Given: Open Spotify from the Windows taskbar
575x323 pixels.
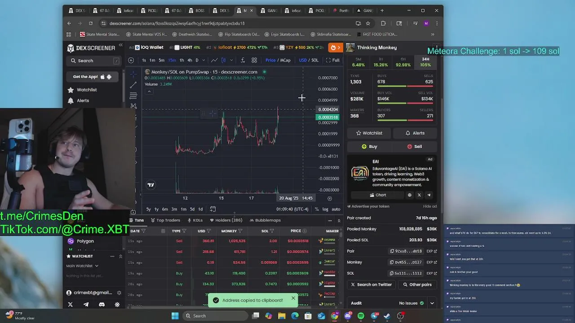Looking at the screenshot, I should [x=361, y=316].
